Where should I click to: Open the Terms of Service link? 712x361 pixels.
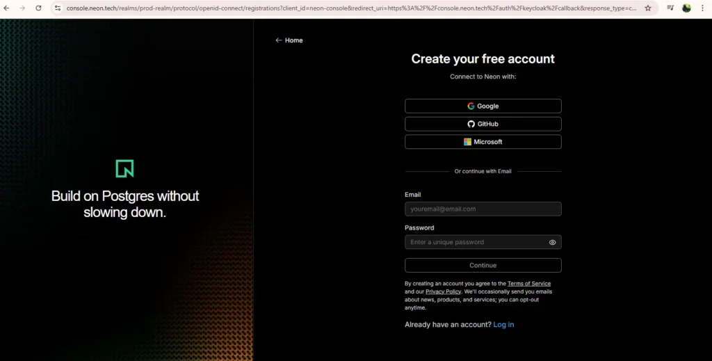(528, 284)
